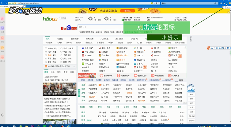Image resolution: width=231 pixels, height=127 pixels.
Task: Open the IE Home icon
Action: (221, 3)
